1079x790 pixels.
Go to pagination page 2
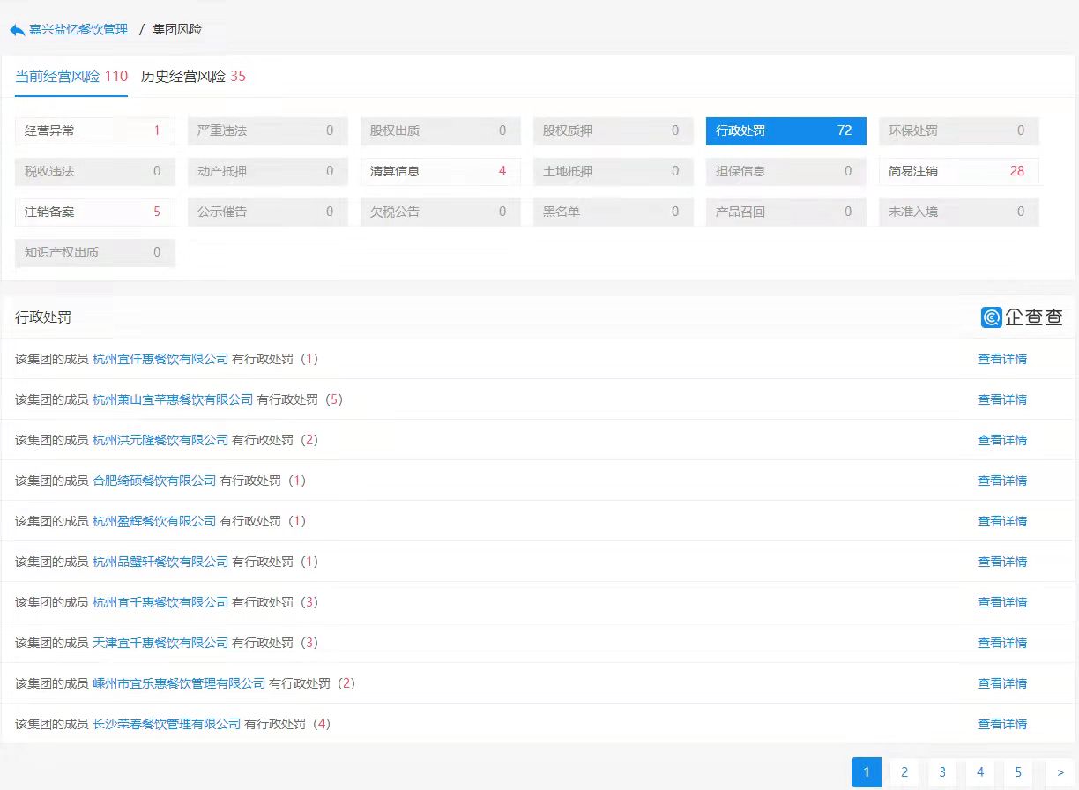[904, 772]
